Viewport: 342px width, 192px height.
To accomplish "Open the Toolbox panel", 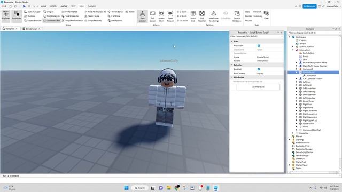I will point(29,16).
